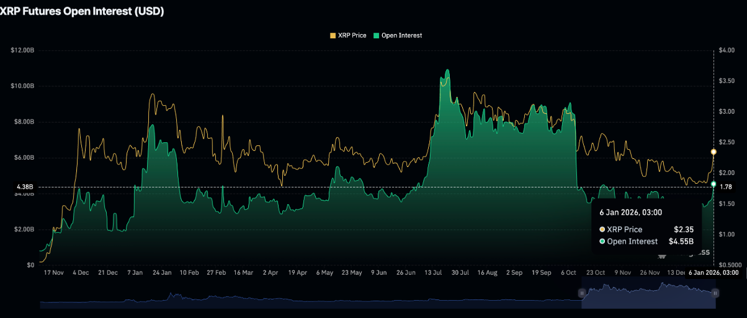Toggle the XRP Price legend series
The width and height of the screenshot is (747, 318).
pos(351,36)
